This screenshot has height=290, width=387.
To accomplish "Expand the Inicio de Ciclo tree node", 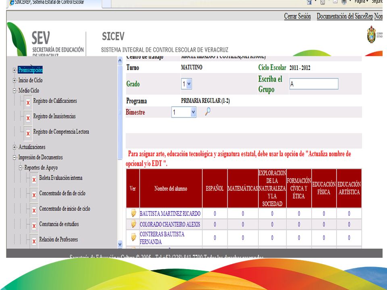I will pos(15,81).
